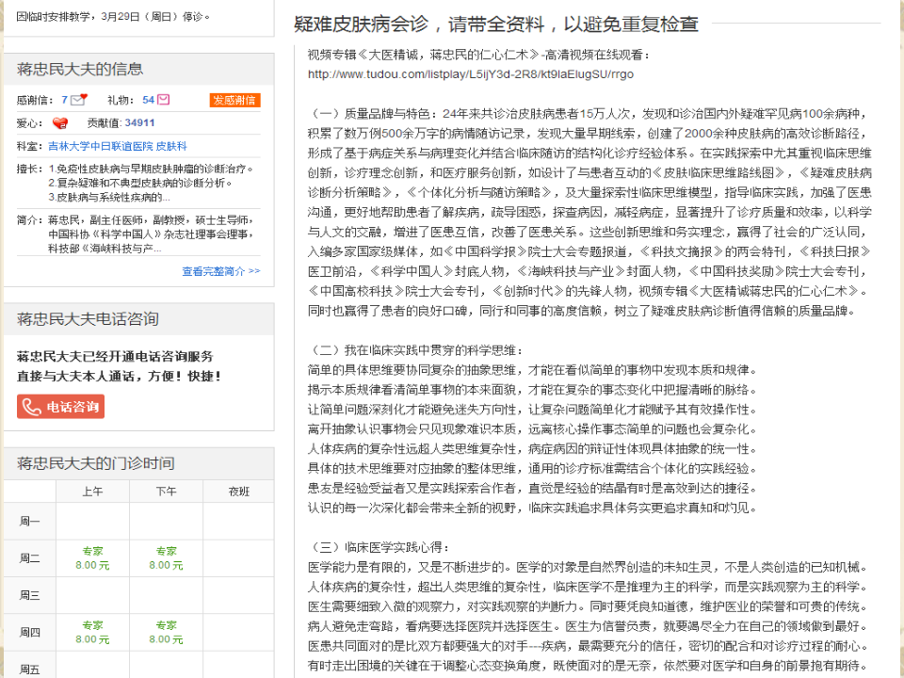Select Tuesday morning 专家 8.00元 slot
The image size is (904, 678).
point(92,557)
